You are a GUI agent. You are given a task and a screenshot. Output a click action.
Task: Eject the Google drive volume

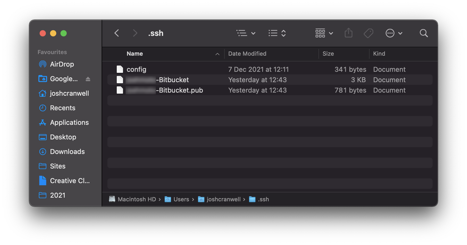88,79
